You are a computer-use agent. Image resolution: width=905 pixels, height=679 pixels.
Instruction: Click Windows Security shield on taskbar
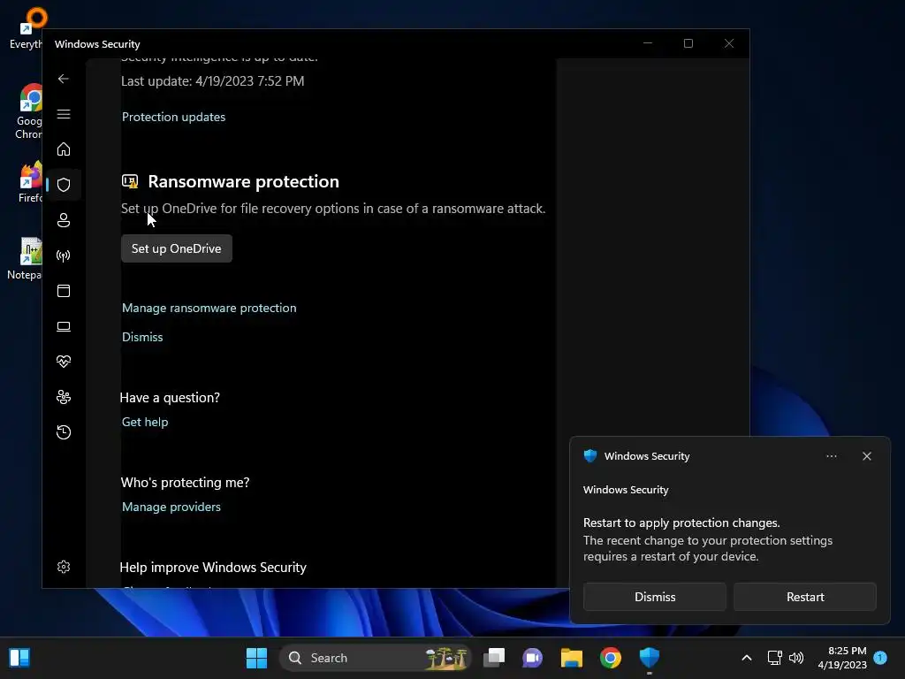click(650, 658)
